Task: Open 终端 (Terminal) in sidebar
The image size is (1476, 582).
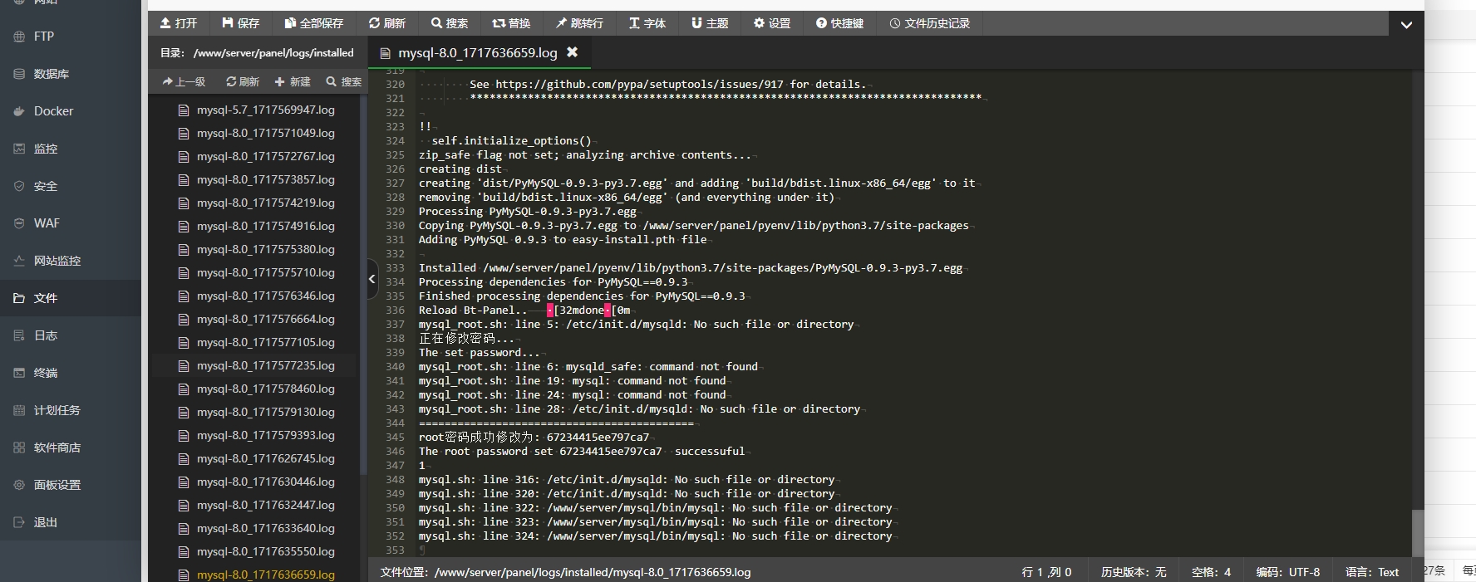Action: coord(71,373)
